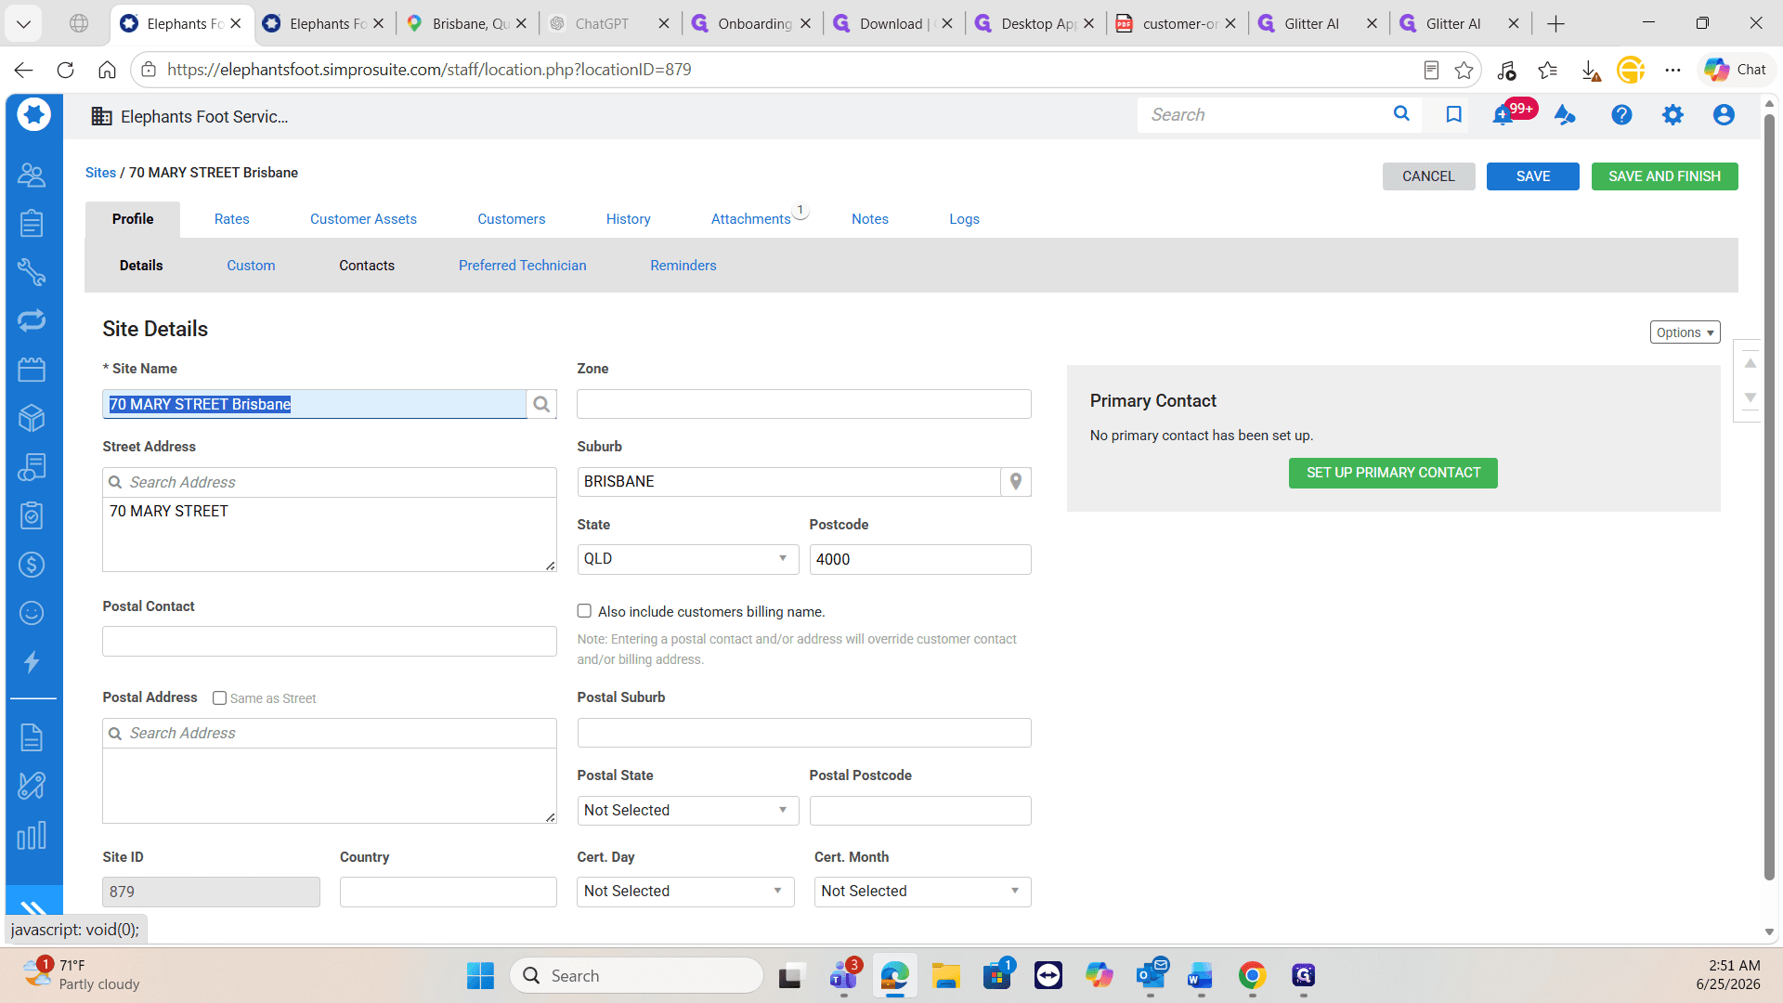Click the SAVE AND FINISH button
1783x1003 pixels.
click(x=1664, y=176)
